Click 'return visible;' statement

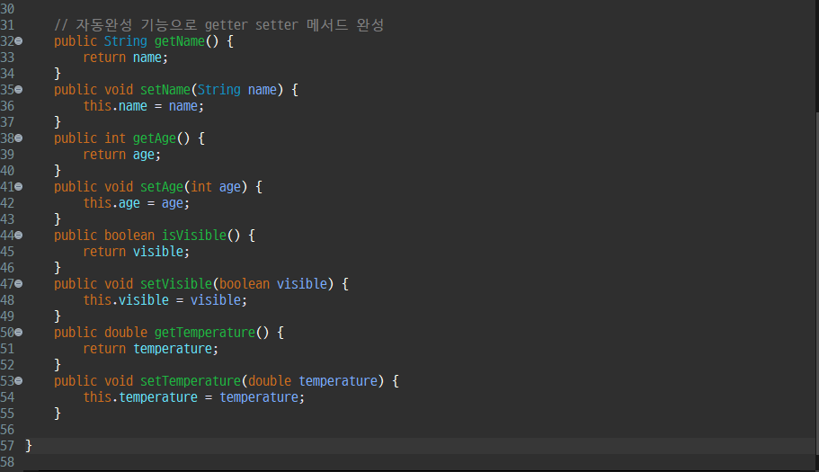pos(137,252)
